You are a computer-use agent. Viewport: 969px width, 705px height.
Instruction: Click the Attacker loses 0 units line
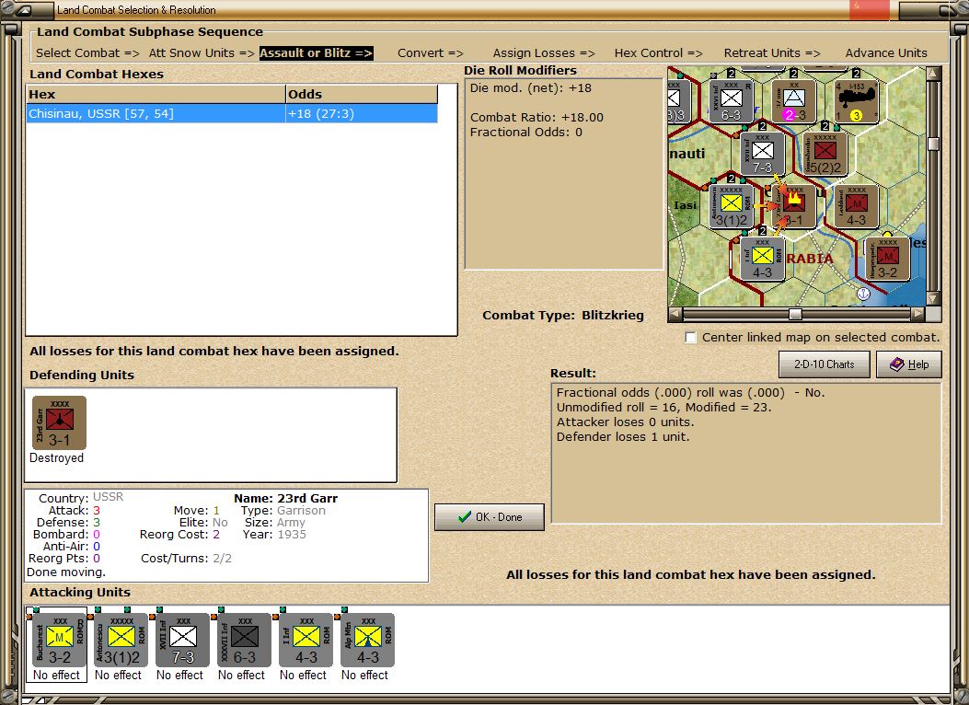point(626,422)
